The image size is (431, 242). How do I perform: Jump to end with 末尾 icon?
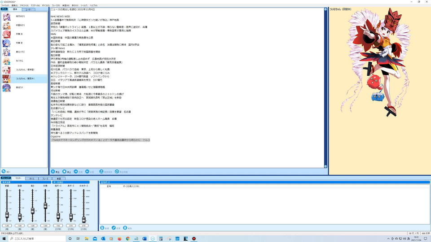pyautogui.click(x=87, y=172)
